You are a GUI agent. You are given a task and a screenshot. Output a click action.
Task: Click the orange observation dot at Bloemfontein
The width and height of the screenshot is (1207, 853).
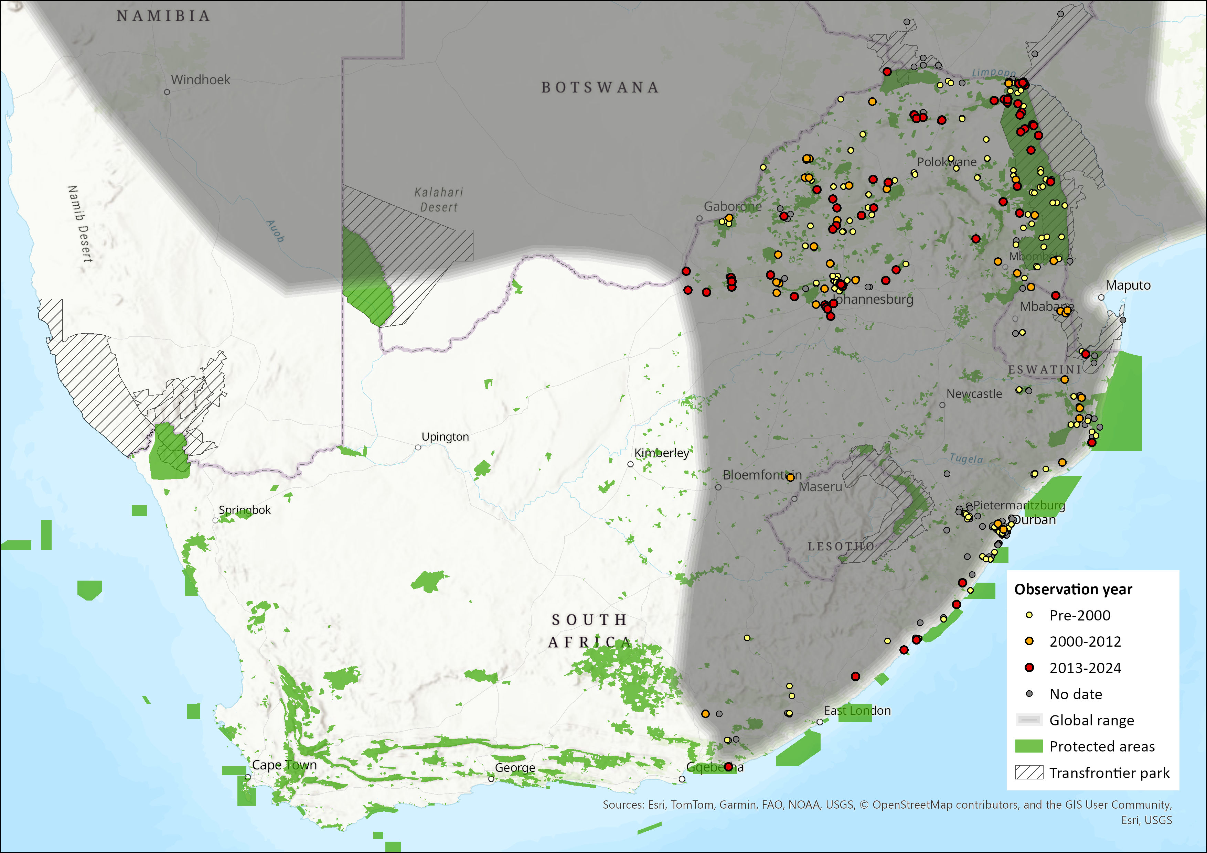point(790,477)
